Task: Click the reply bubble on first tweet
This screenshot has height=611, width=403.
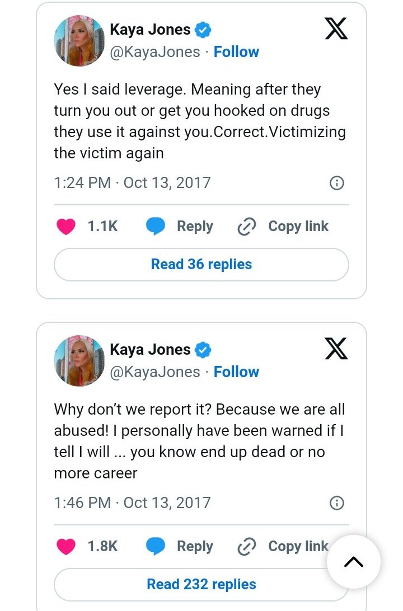Action: (x=156, y=227)
